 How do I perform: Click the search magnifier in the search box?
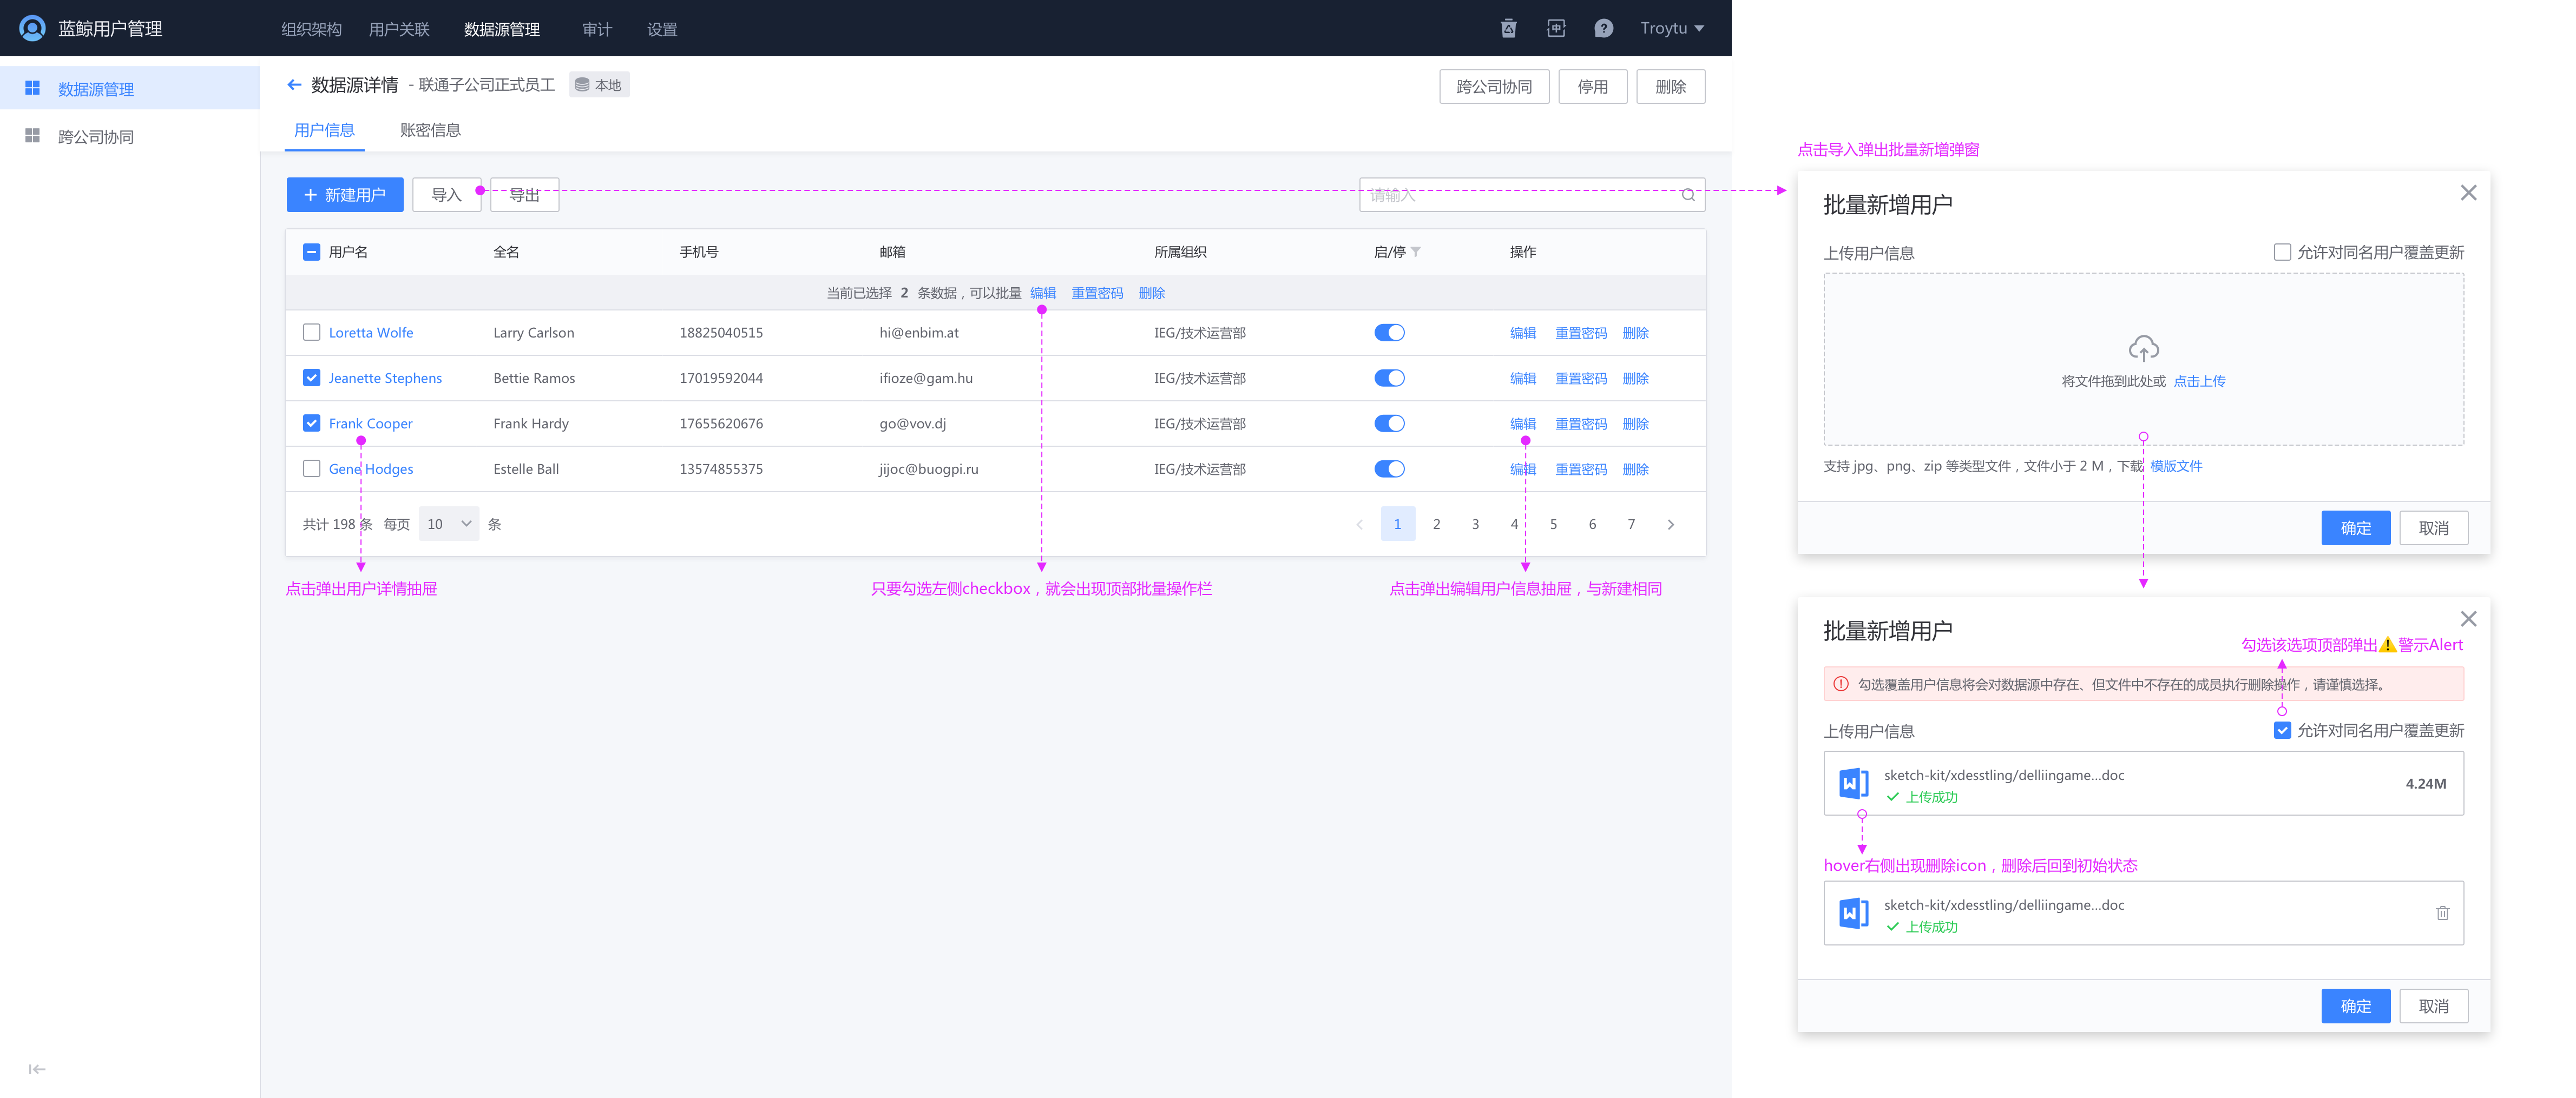click(1687, 196)
